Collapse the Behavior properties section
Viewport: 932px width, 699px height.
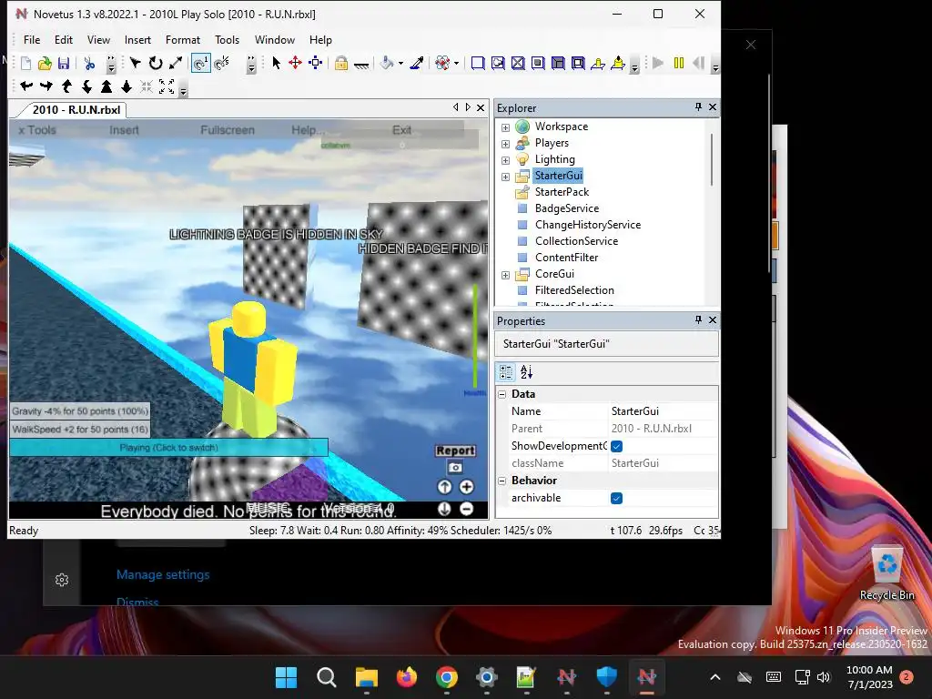click(x=502, y=481)
